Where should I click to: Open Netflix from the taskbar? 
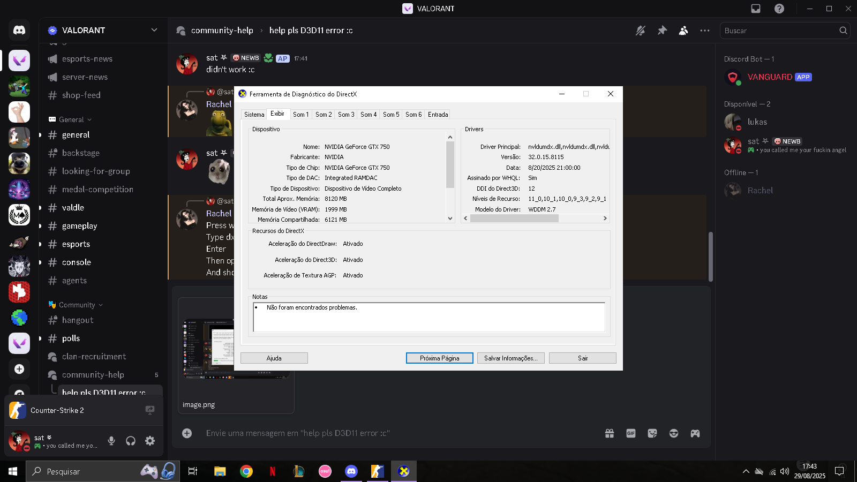click(273, 471)
